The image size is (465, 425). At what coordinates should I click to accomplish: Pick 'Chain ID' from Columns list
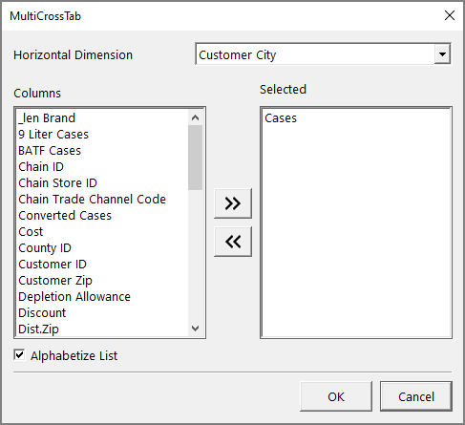pyautogui.click(x=102, y=167)
